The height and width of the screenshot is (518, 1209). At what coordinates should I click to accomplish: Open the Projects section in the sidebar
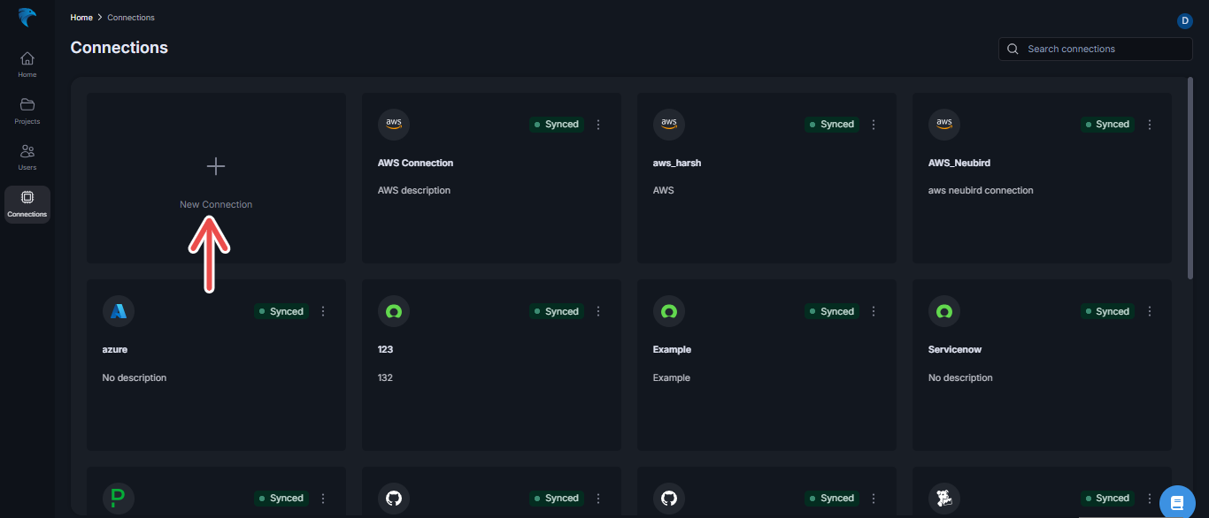click(27, 108)
